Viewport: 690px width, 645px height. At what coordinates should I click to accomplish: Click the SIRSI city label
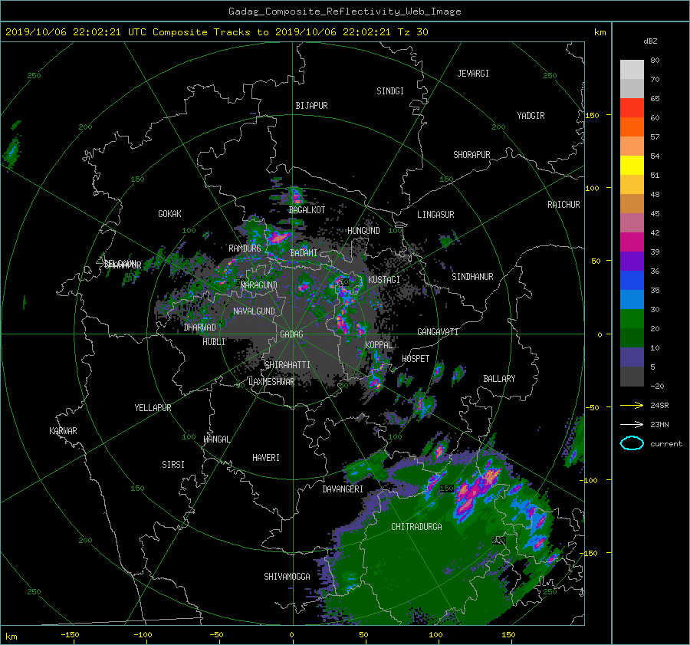(x=173, y=465)
